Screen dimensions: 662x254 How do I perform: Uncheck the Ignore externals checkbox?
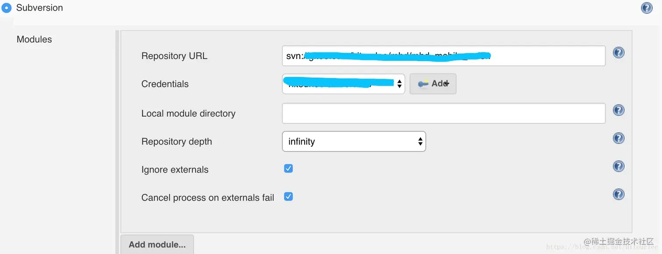coord(288,169)
